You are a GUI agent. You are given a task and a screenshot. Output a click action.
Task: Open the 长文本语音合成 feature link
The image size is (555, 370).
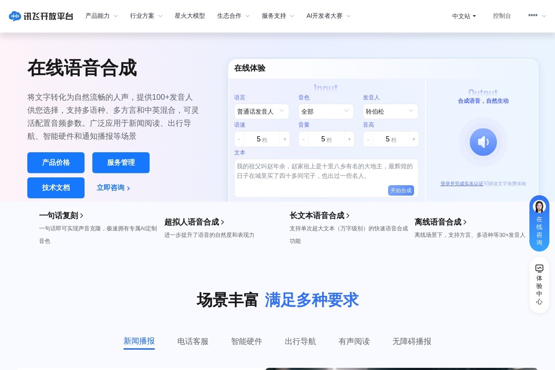point(317,216)
